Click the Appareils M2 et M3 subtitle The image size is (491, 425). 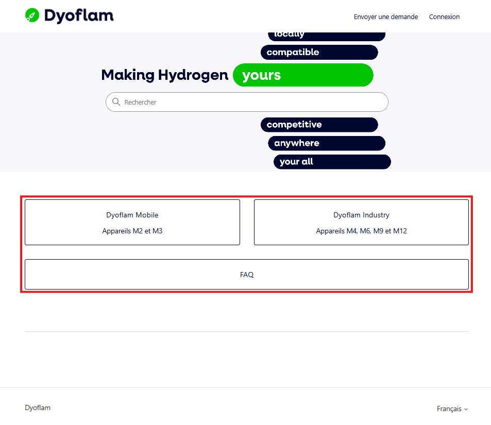pos(132,231)
